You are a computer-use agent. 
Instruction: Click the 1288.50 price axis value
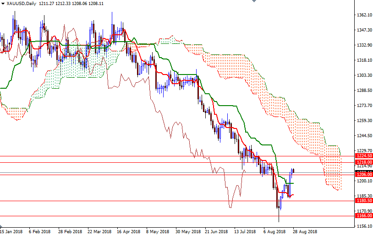tap(363, 91)
